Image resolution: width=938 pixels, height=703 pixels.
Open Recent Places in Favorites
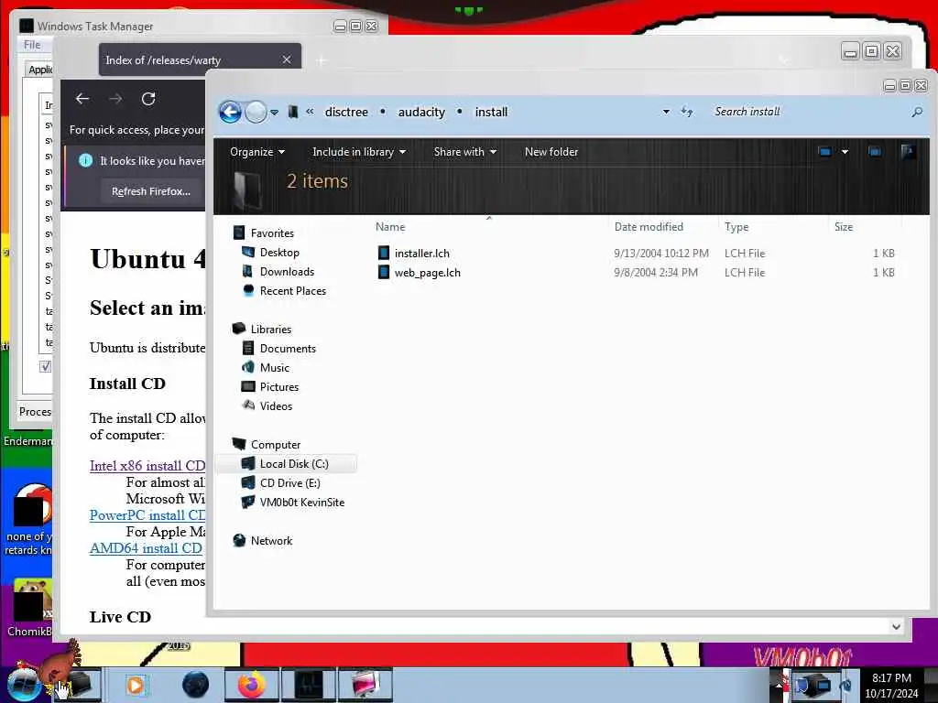(293, 290)
